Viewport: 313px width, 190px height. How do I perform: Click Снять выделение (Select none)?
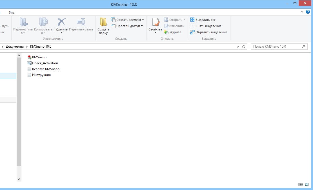click(x=206, y=26)
